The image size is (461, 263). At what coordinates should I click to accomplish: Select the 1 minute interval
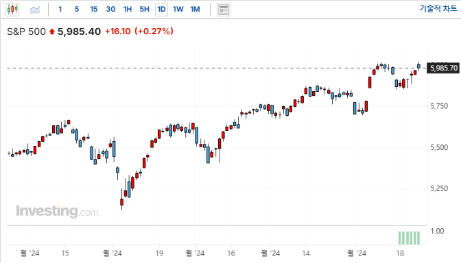[x=60, y=10]
